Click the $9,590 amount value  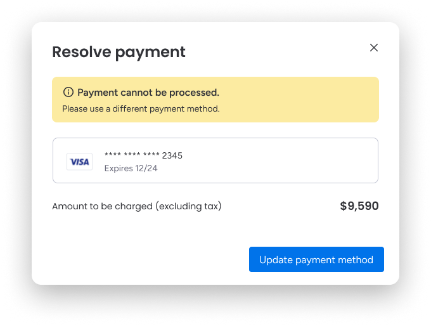[359, 206]
